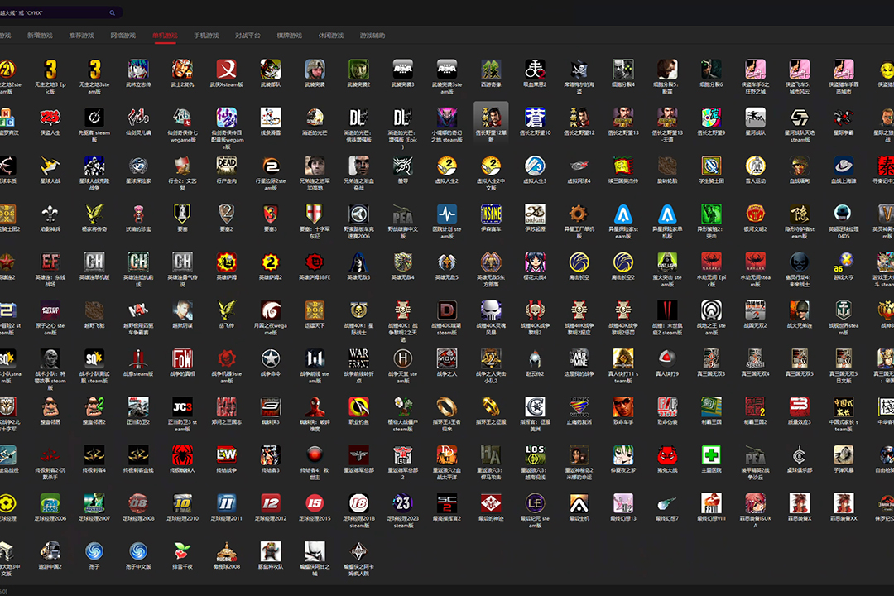894x596 pixels.
Task: Launch the 遨游中国2 truck icon
Action: pyautogui.click(x=50, y=551)
